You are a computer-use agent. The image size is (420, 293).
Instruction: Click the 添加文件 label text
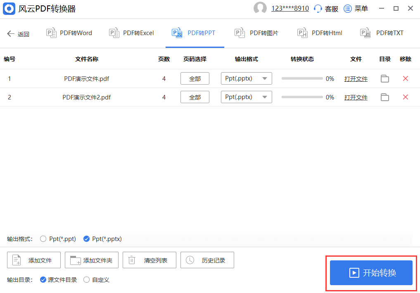click(x=40, y=260)
